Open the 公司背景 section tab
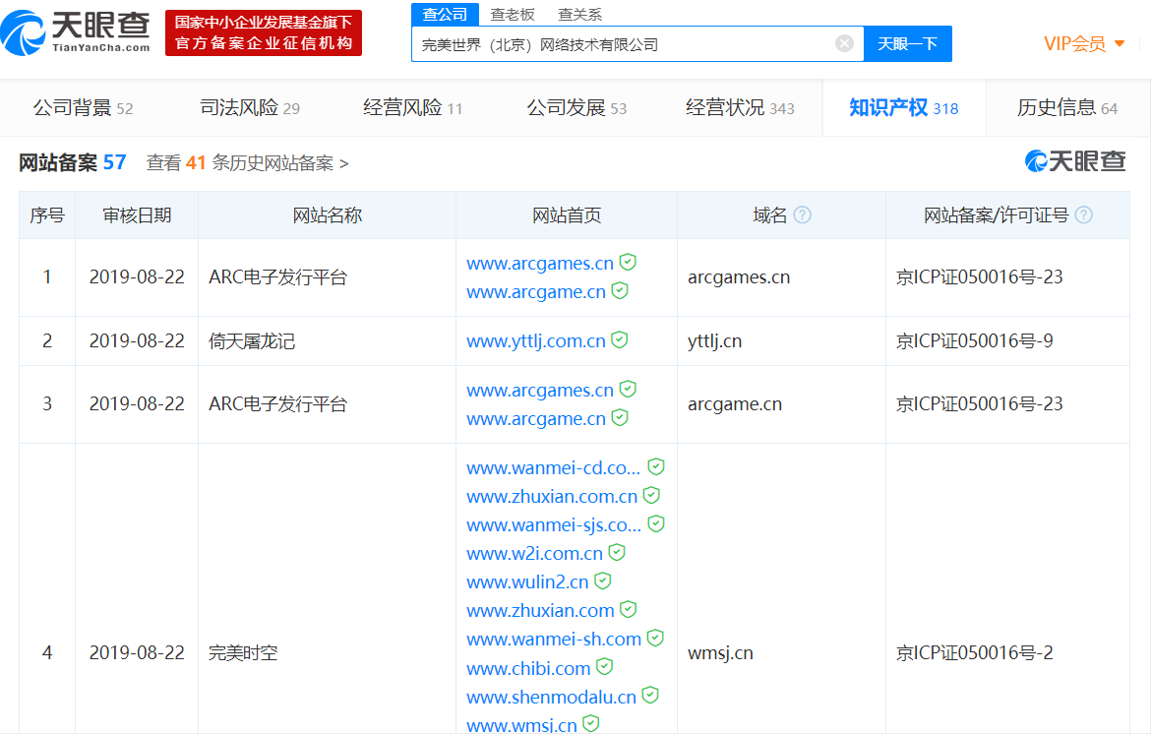 click(83, 108)
